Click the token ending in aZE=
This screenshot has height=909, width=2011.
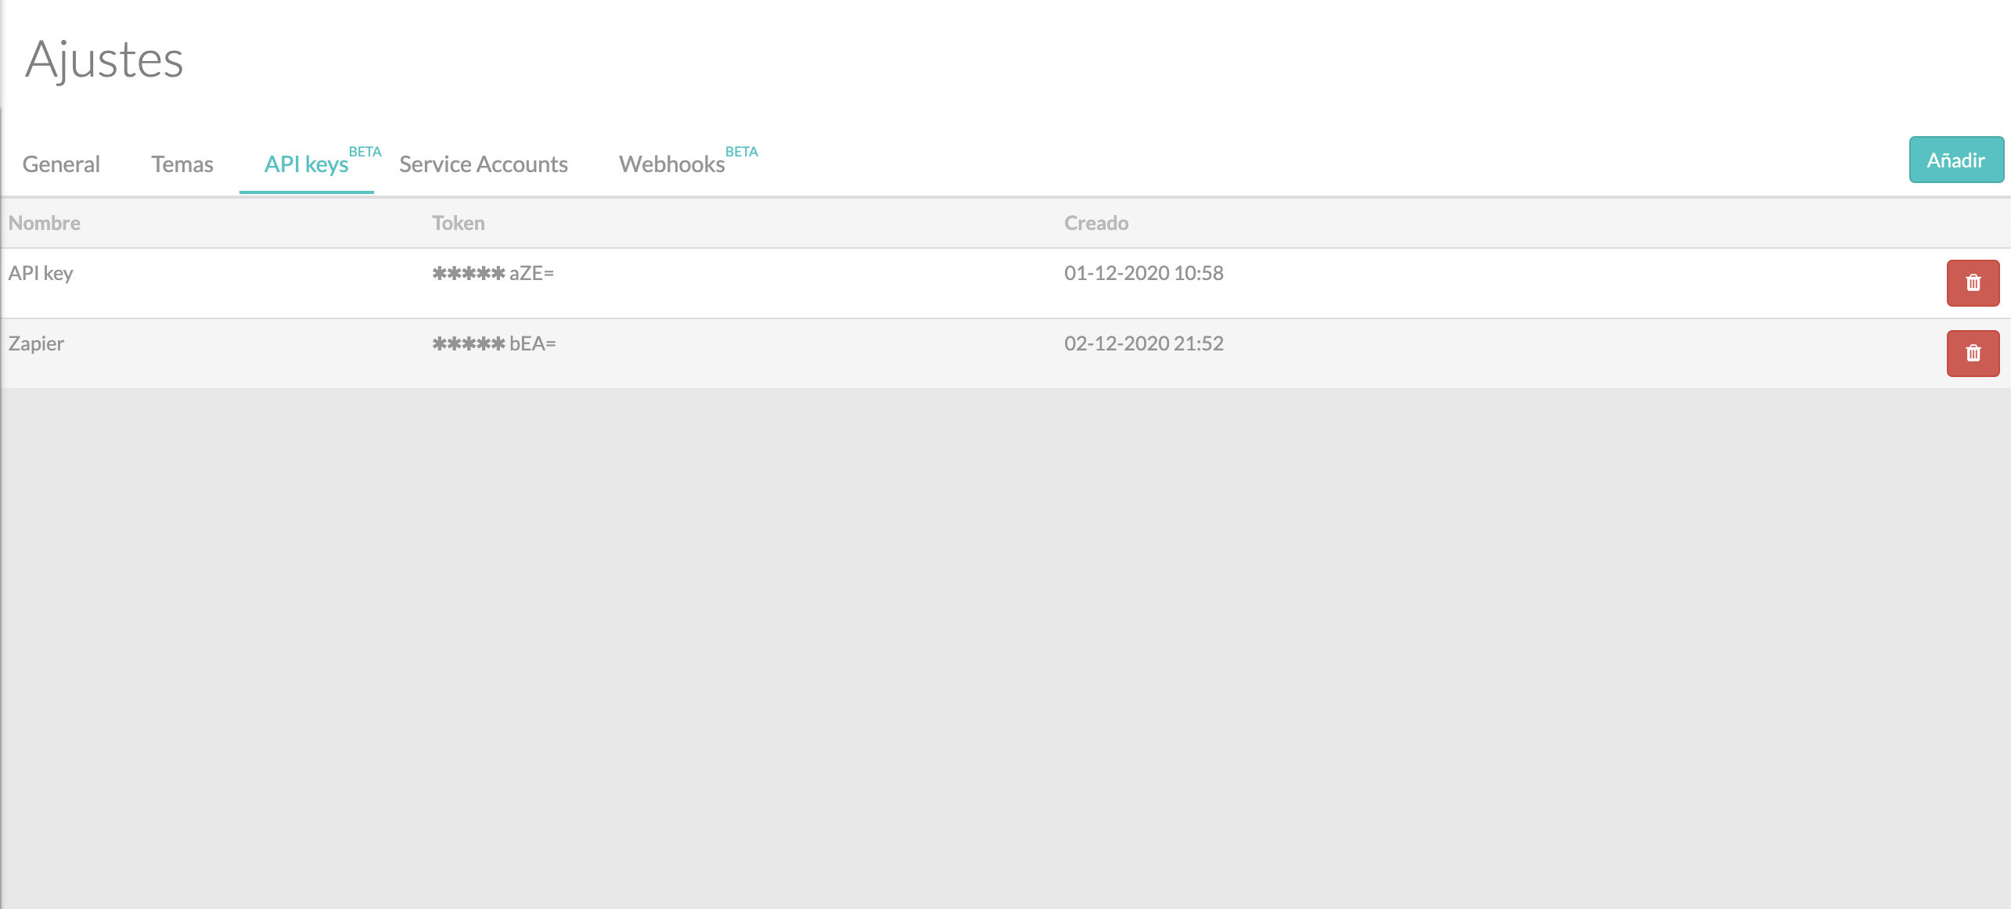tap(493, 273)
